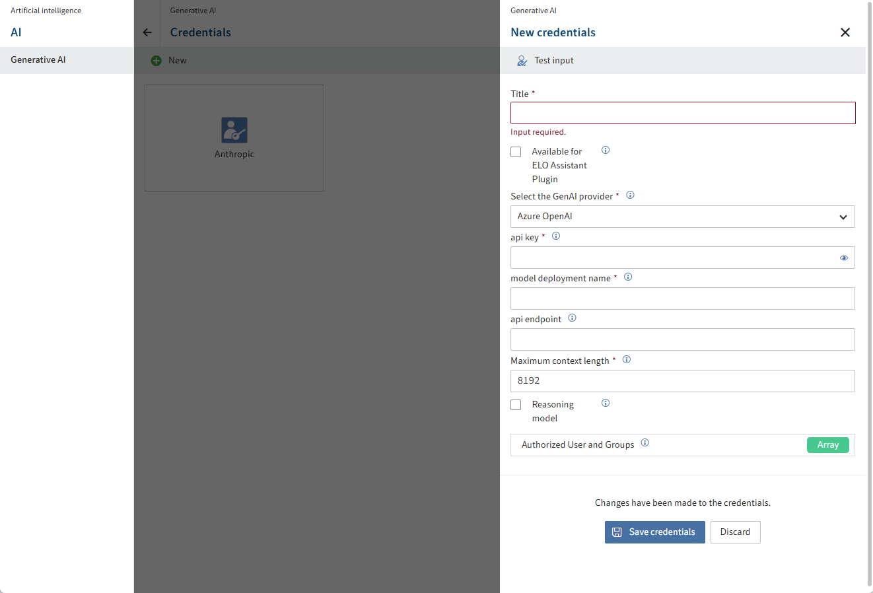Click the green plus New icon

[156, 60]
